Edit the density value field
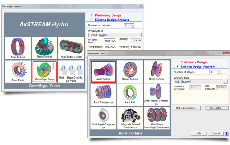The height and width of the screenshot is (145, 230). point(136,41)
